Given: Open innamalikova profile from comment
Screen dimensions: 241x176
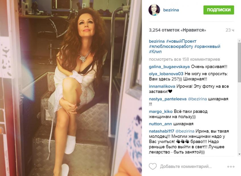Looking at the screenshot, I should [x=162, y=86].
